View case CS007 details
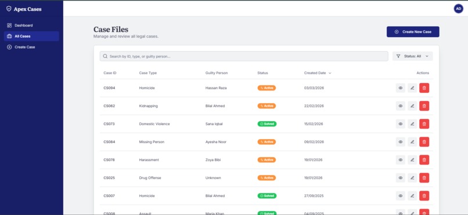The image size is (468, 215). (x=401, y=196)
